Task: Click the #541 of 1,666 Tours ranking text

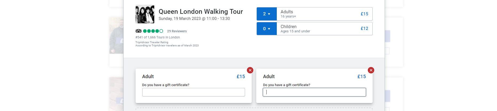Action: [x=157, y=37]
